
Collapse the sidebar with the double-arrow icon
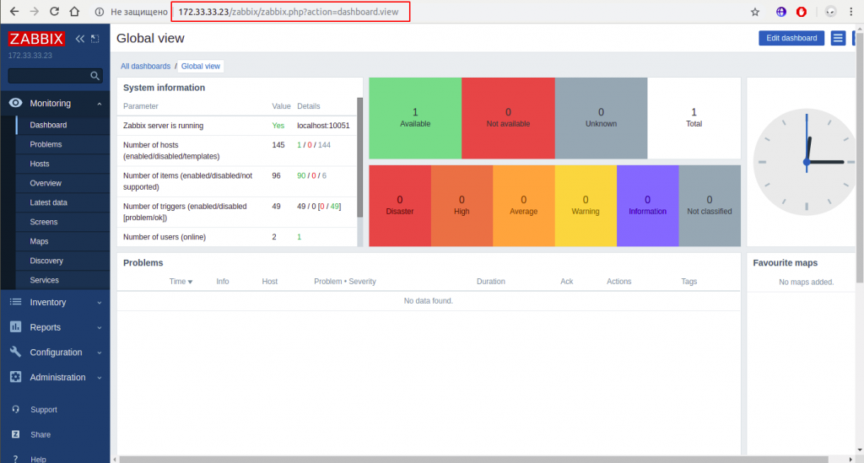click(x=80, y=39)
